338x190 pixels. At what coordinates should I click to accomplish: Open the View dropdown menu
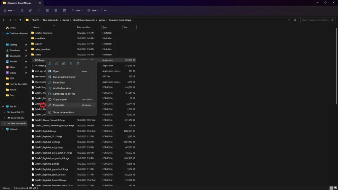click(x=93, y=10)
